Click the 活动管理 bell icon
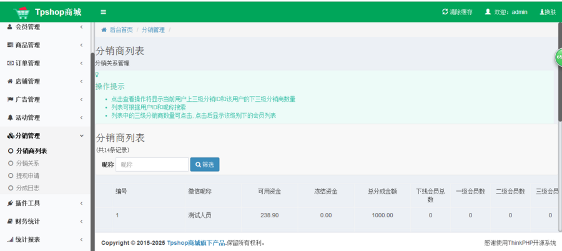 pos(10,117)
